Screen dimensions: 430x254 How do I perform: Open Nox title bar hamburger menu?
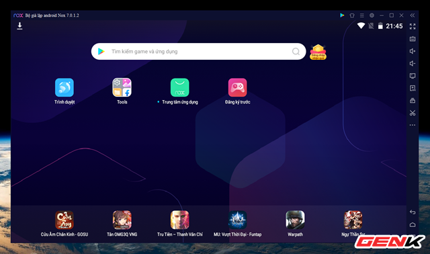click(362, 15)
